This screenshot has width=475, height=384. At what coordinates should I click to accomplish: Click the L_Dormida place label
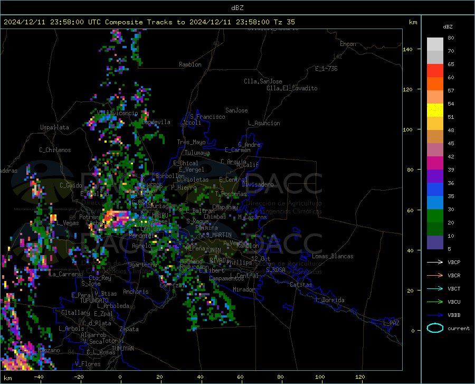[330, 300]
